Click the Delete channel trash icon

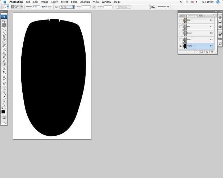click(x=212, y=52)
